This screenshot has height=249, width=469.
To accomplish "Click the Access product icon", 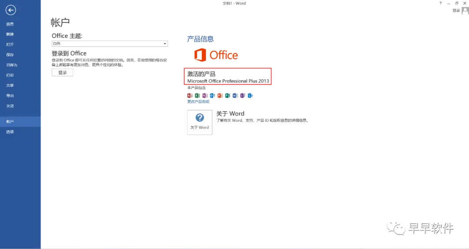I will (x=190, y=95).
